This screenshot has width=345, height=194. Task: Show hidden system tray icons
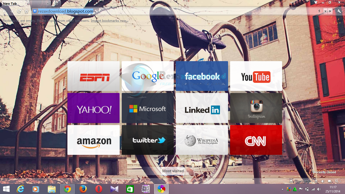[x=282, y=189]
